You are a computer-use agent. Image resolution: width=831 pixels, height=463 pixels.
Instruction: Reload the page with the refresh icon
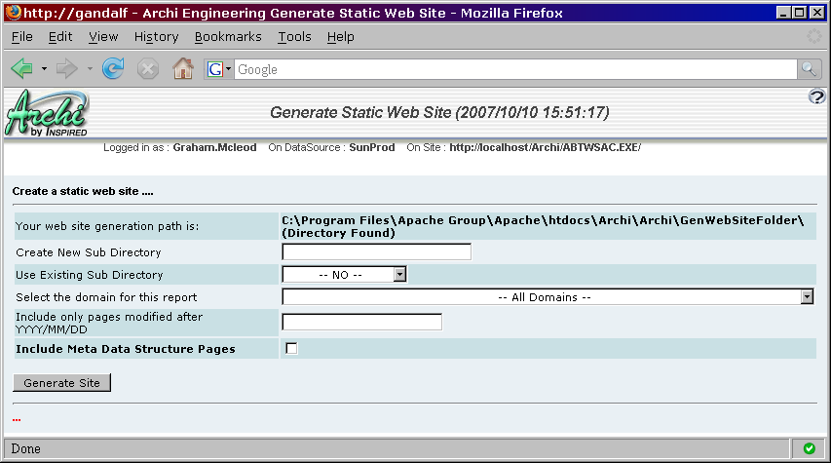113,69
